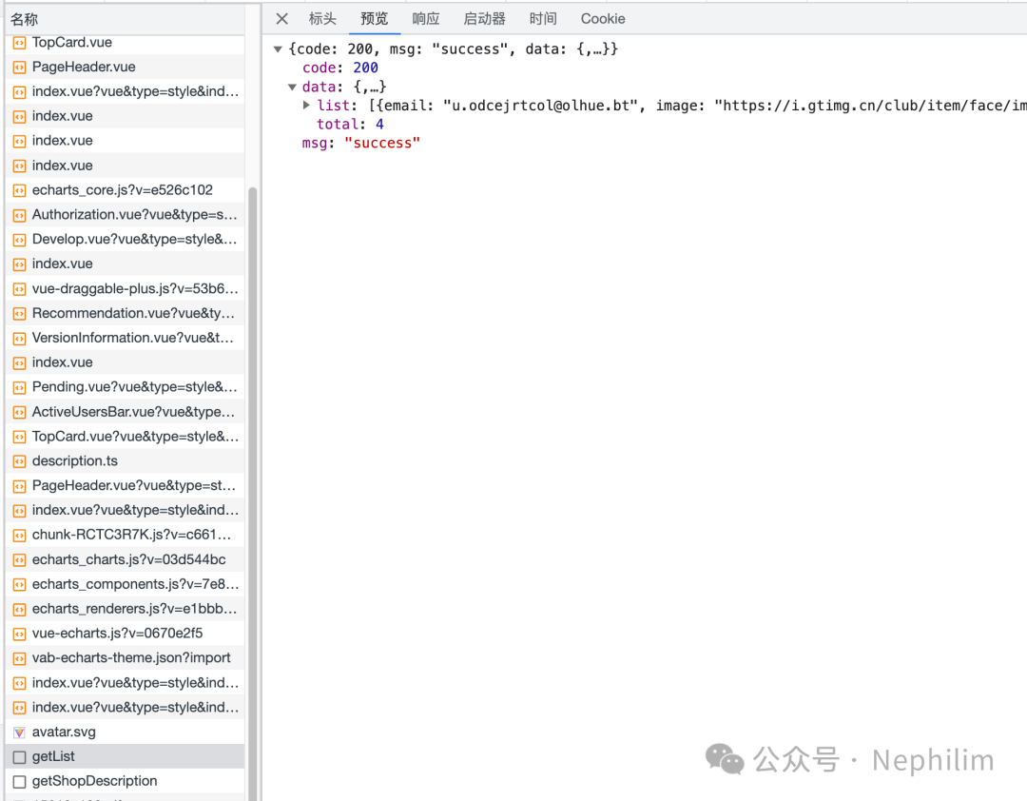Switch to the 标头 tab
Image resolution: width=1027 pixels, height=801 pixels.
pos(322,19)
